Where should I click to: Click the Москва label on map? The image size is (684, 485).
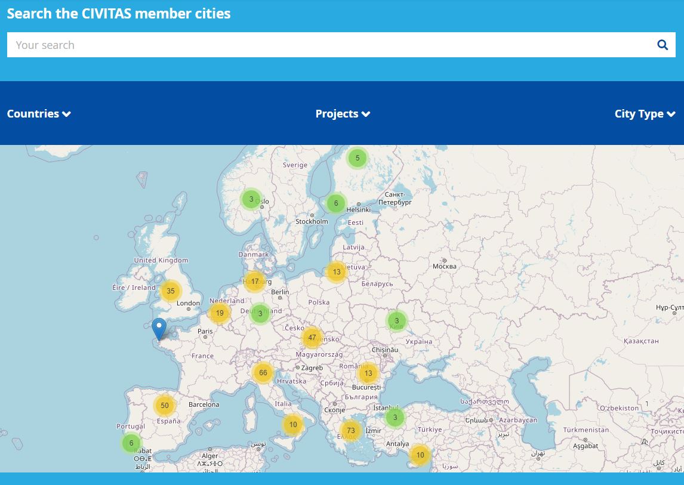[x=445, y=266]
